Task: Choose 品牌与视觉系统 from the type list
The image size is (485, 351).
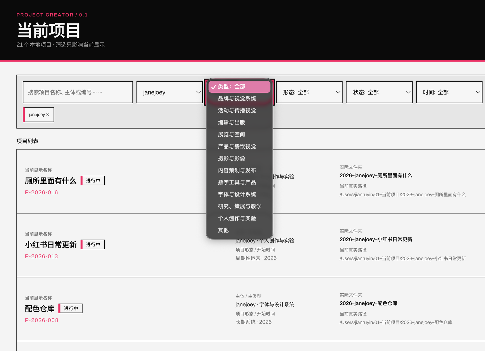Action: [x=239, y=99]
